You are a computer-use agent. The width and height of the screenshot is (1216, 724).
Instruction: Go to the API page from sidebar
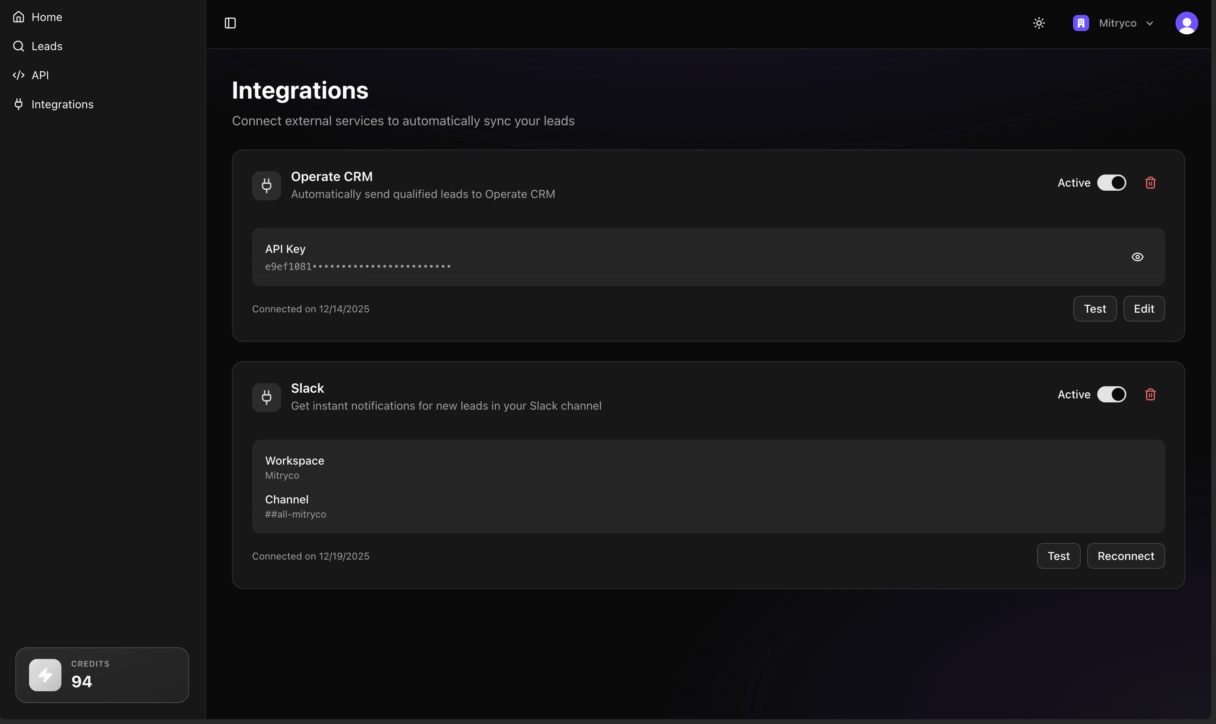pos(41,75)
